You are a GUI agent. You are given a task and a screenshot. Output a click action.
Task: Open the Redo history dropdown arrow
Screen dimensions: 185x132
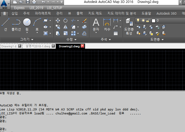(58, 2)
